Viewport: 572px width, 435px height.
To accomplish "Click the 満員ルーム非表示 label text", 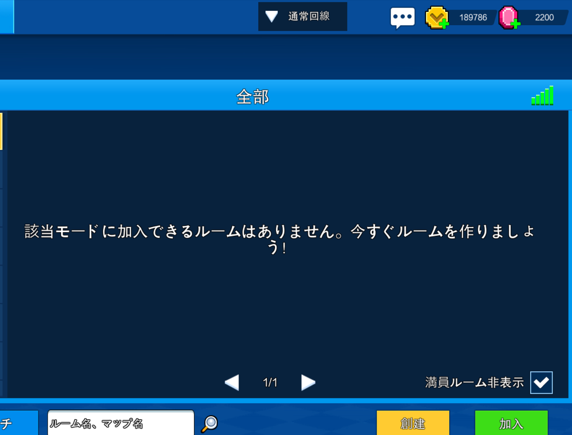I will 474,383.
